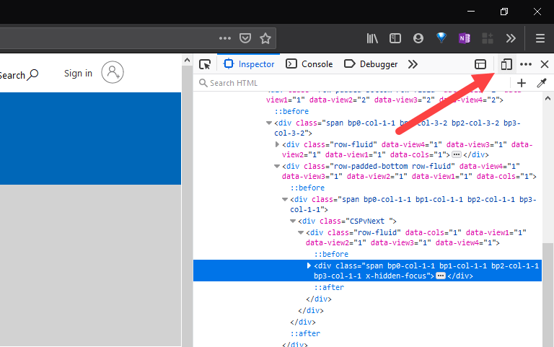The image size is (554, 347).
Task: Collapse div span bp0-col-1-1 bp1-col-1-1 node
Action: 285,199
